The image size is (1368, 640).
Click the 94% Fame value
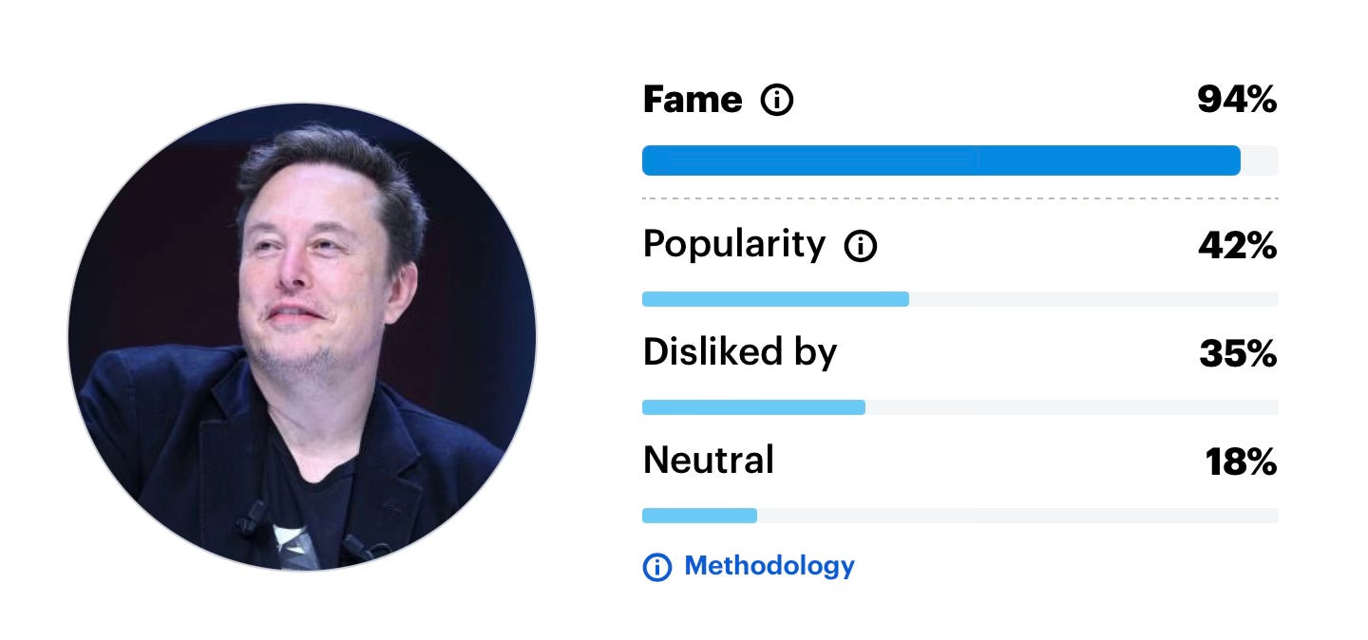coord(1236,100)
